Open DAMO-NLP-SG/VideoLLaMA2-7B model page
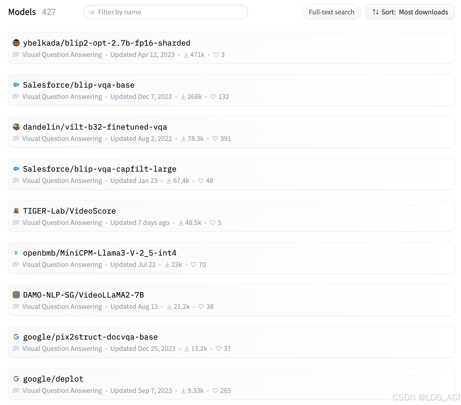 click(84, 295)
